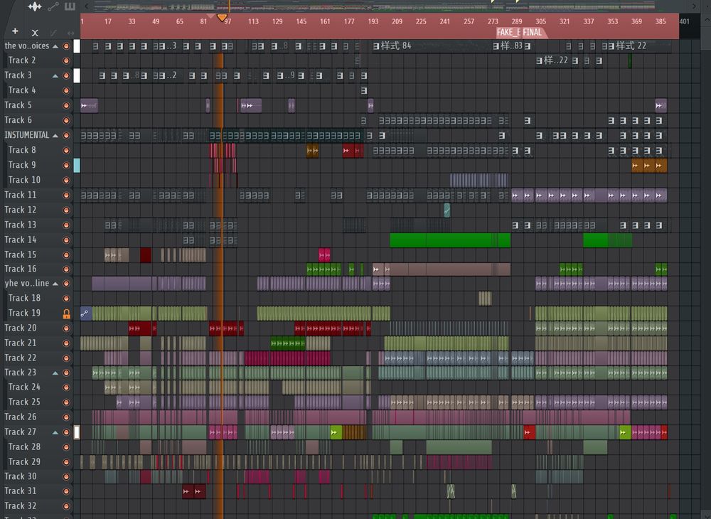Select the '样..22' clip on Track 2
This screenshot has width=711, height=519.
[552, 60]
